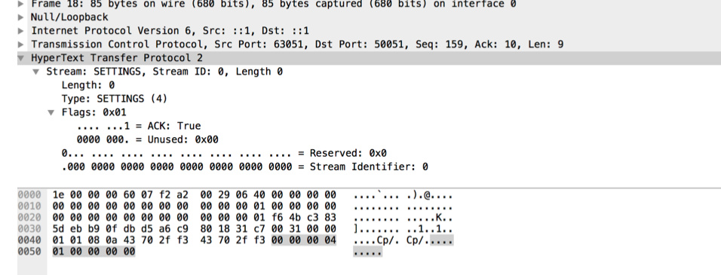Select the Type: SETTINGS (4) field
Image resolution: width=721 pixels, height=275 pixels.
click(x=115, y=99)
